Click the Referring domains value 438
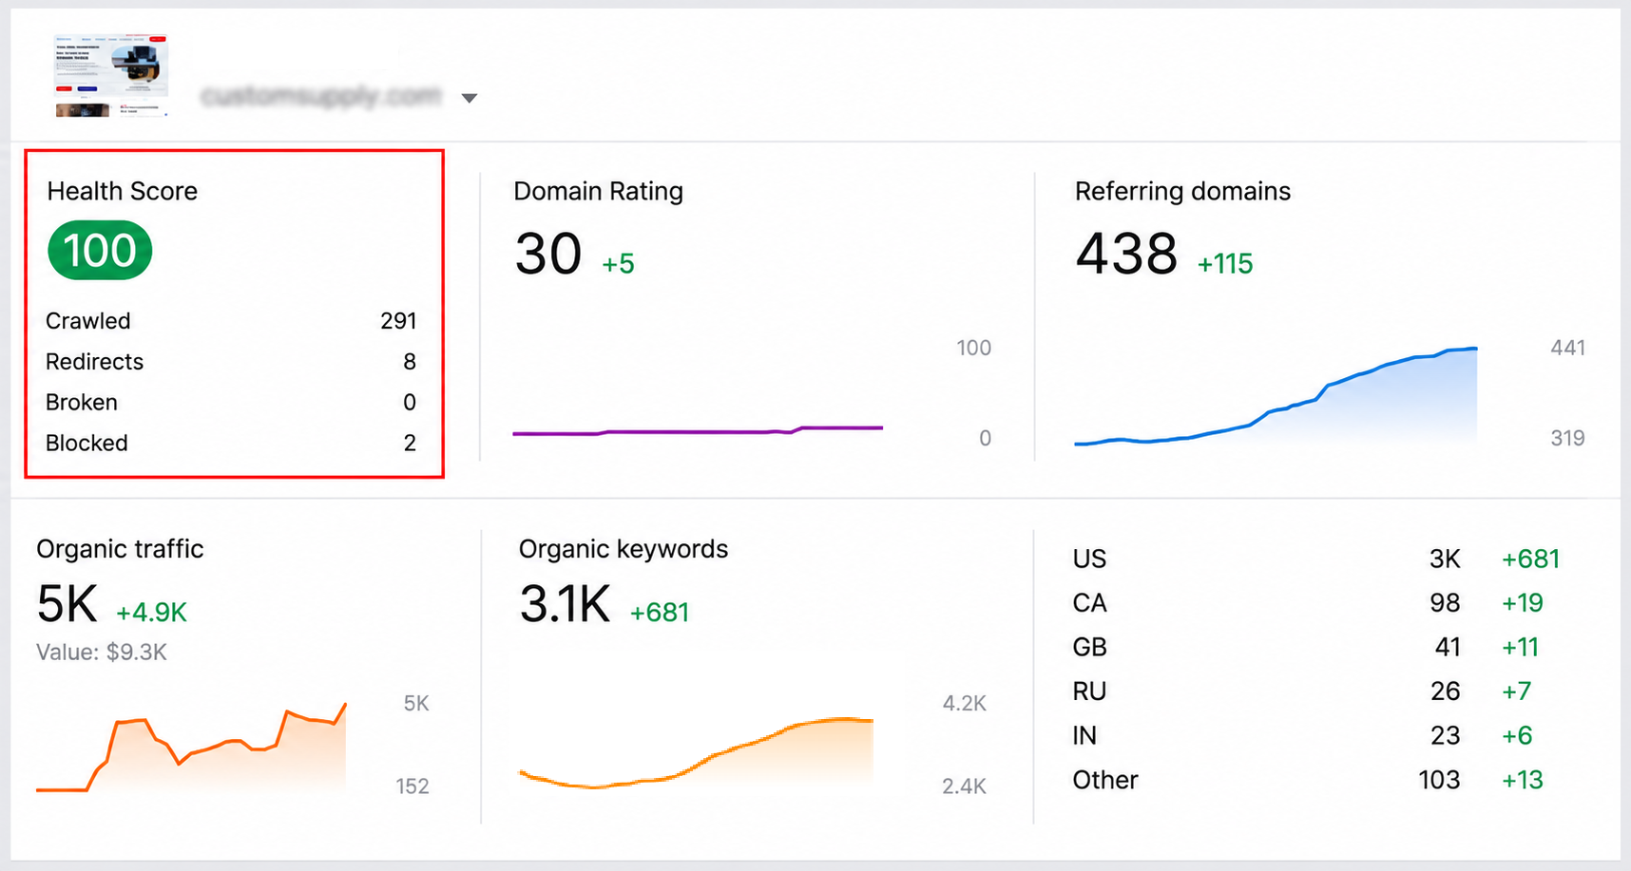The image size is (1631, 871). [x=1126, y=254]
